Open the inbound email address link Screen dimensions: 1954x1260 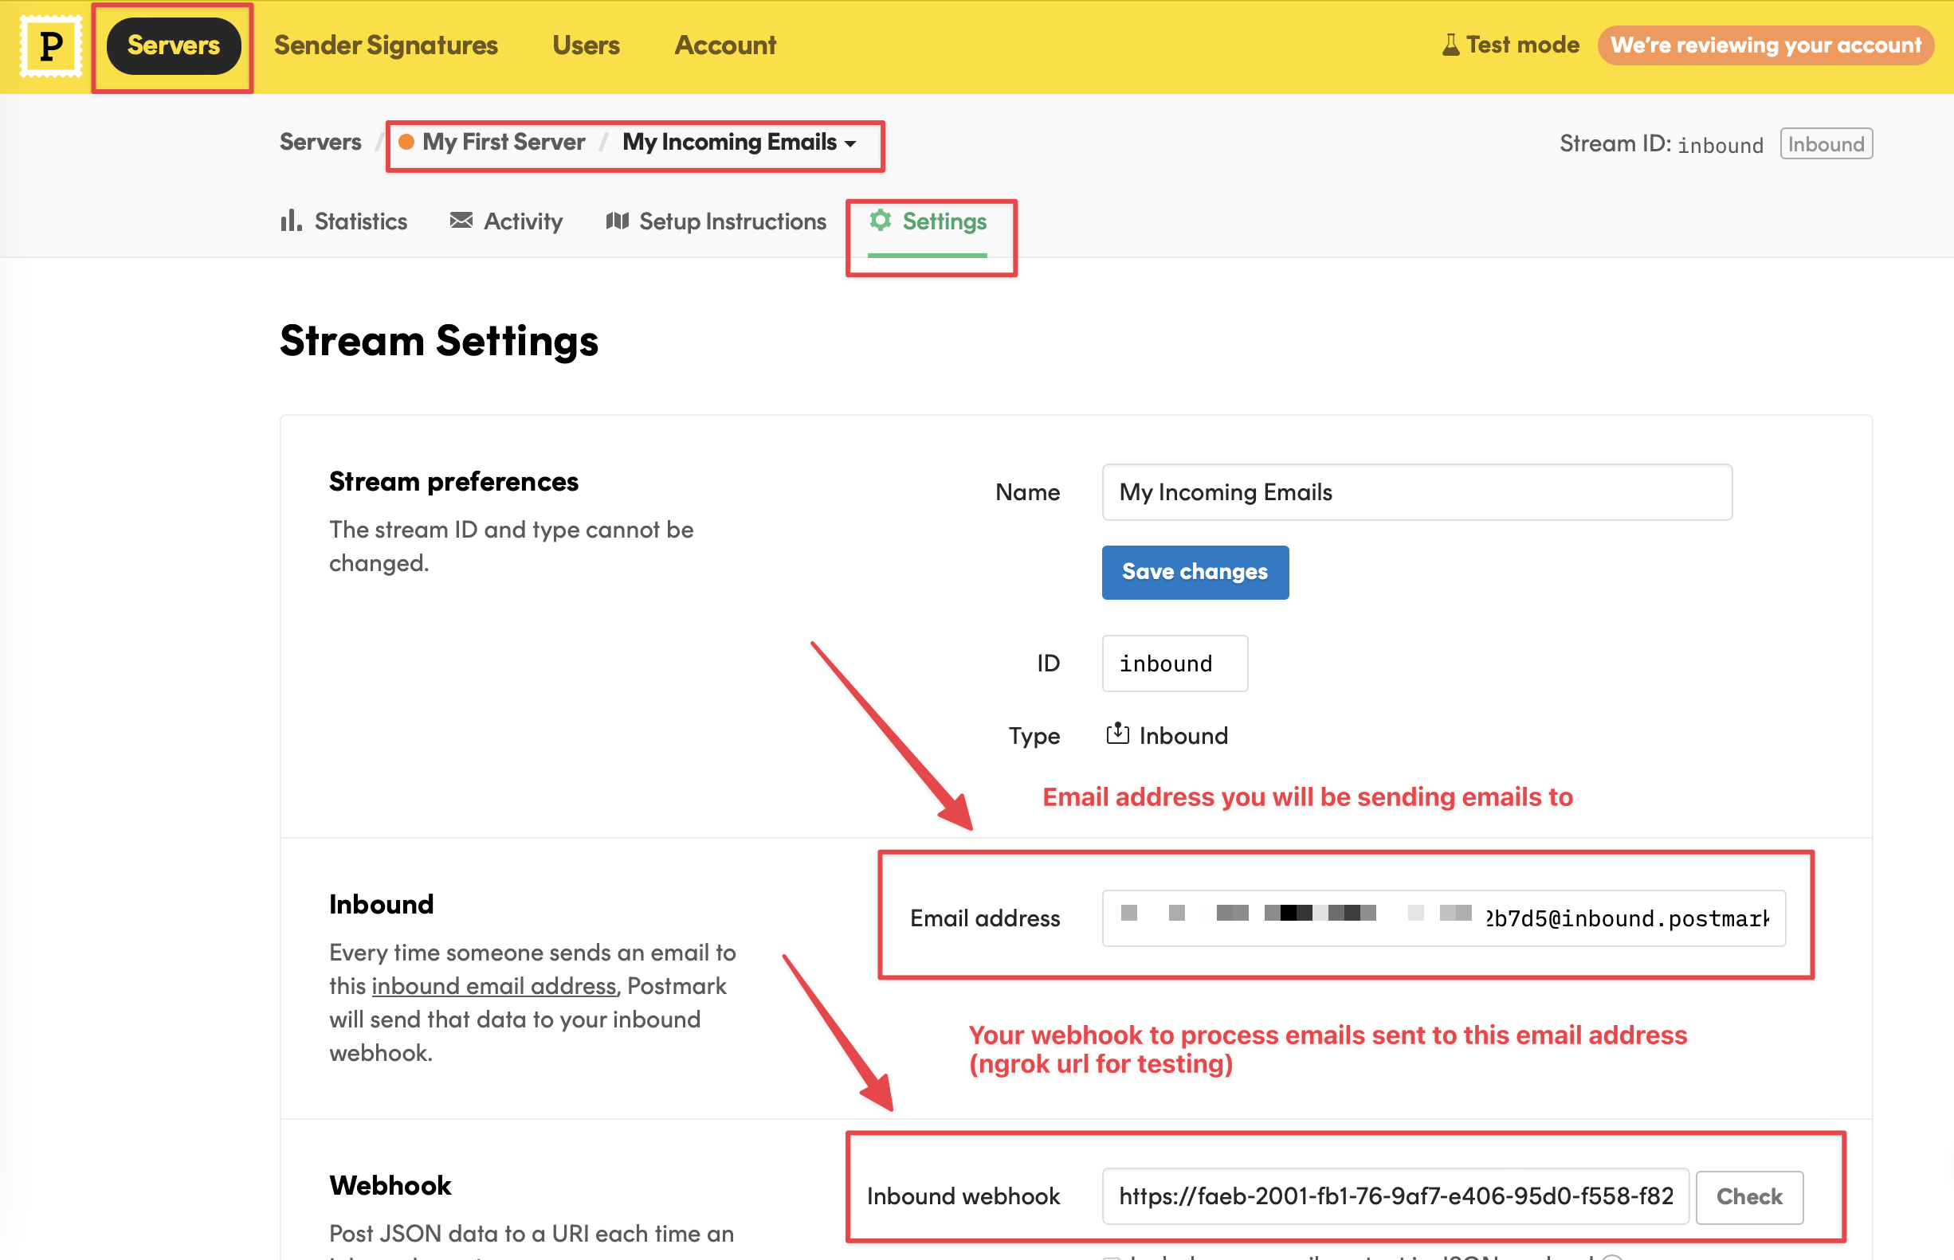coord(493,986)
